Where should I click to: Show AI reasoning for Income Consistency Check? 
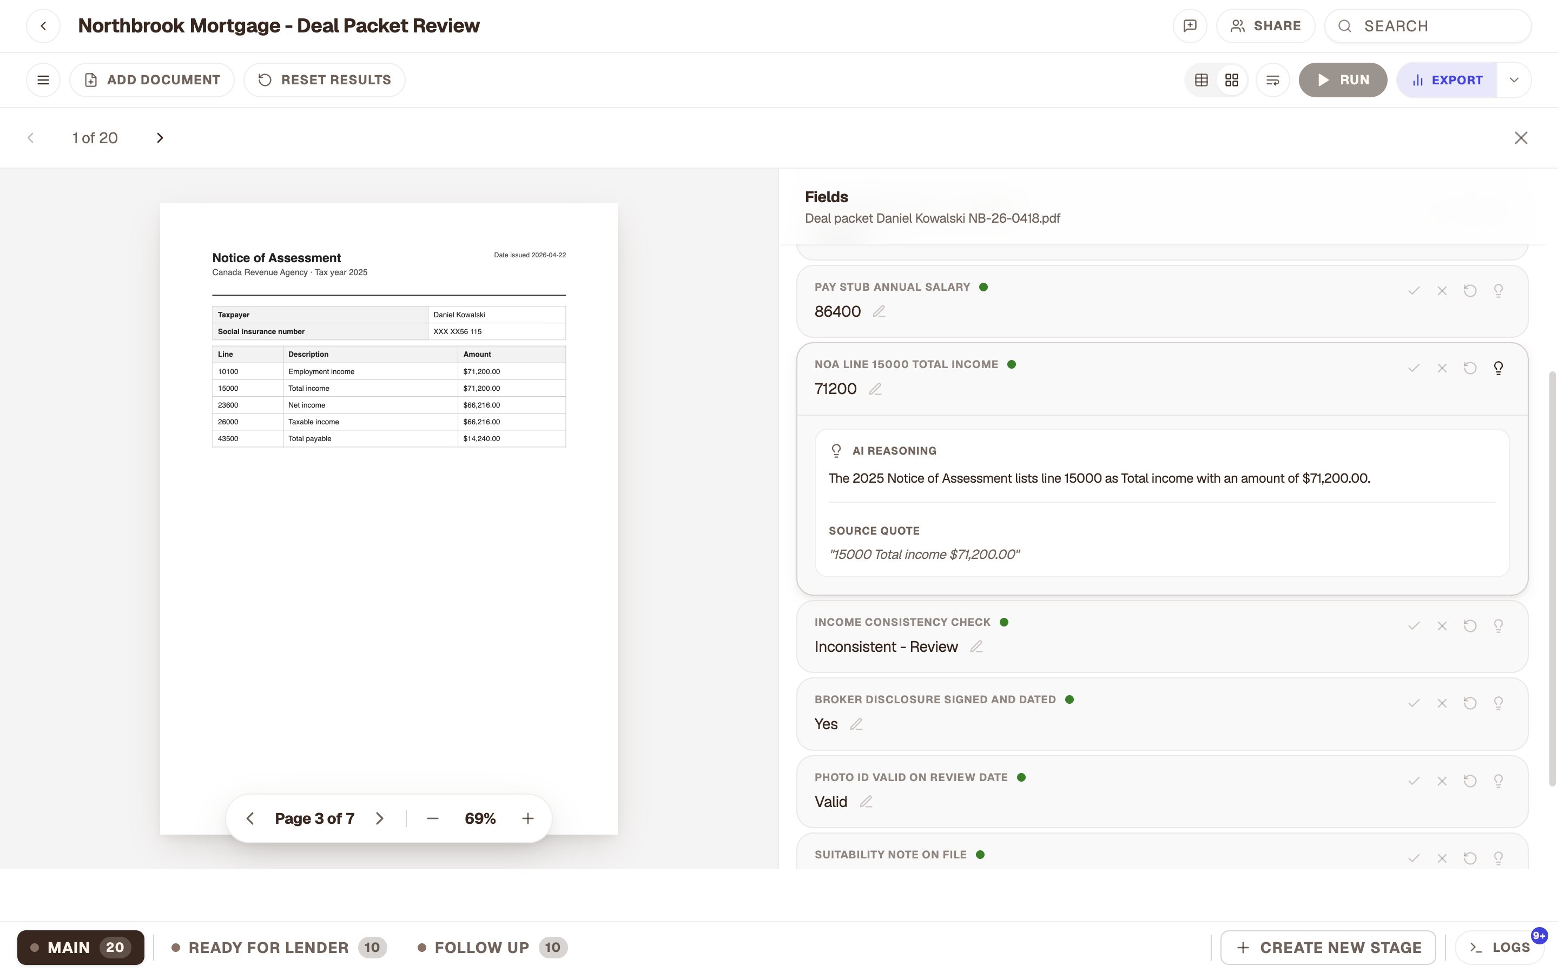click(1498, 626)
